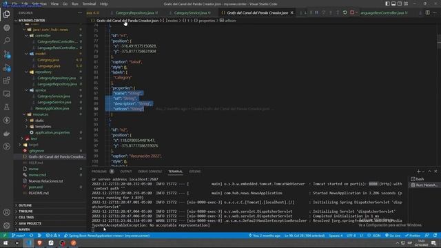Image resolution: width=441 pixels, height=248 pixels.
Task: Click the main branch indicator in status bar
Action: point(19,236)
